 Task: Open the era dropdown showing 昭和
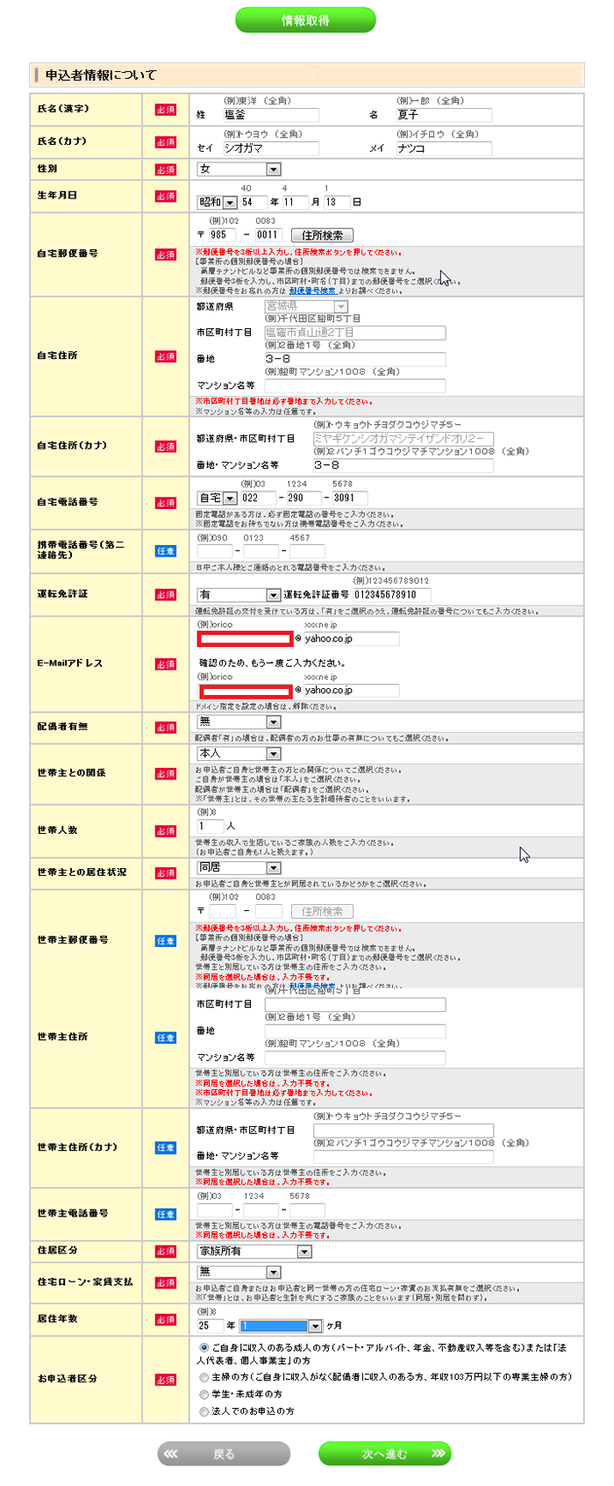(x=217, y=202)
